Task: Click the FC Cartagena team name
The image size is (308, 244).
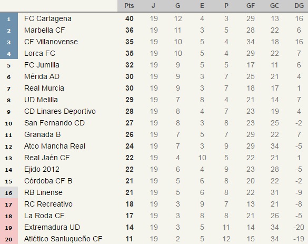Action: tap(48, 18)
